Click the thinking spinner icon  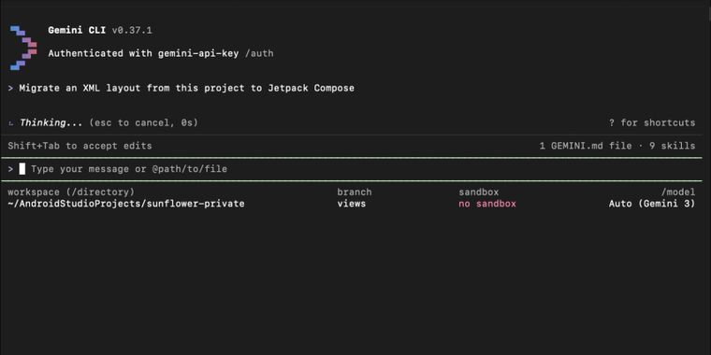click(11, 123)
